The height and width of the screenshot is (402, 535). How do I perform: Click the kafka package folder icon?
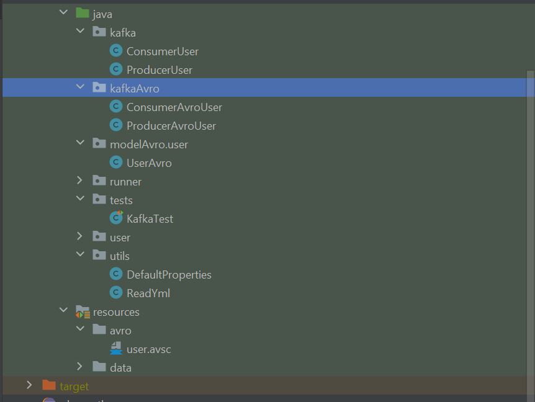pyautogui.click(x=99, y=32)
